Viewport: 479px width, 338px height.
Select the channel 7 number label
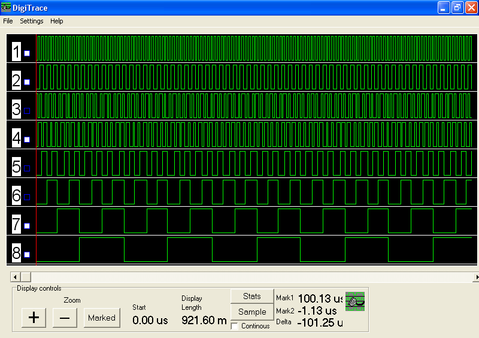coord(17,224)
